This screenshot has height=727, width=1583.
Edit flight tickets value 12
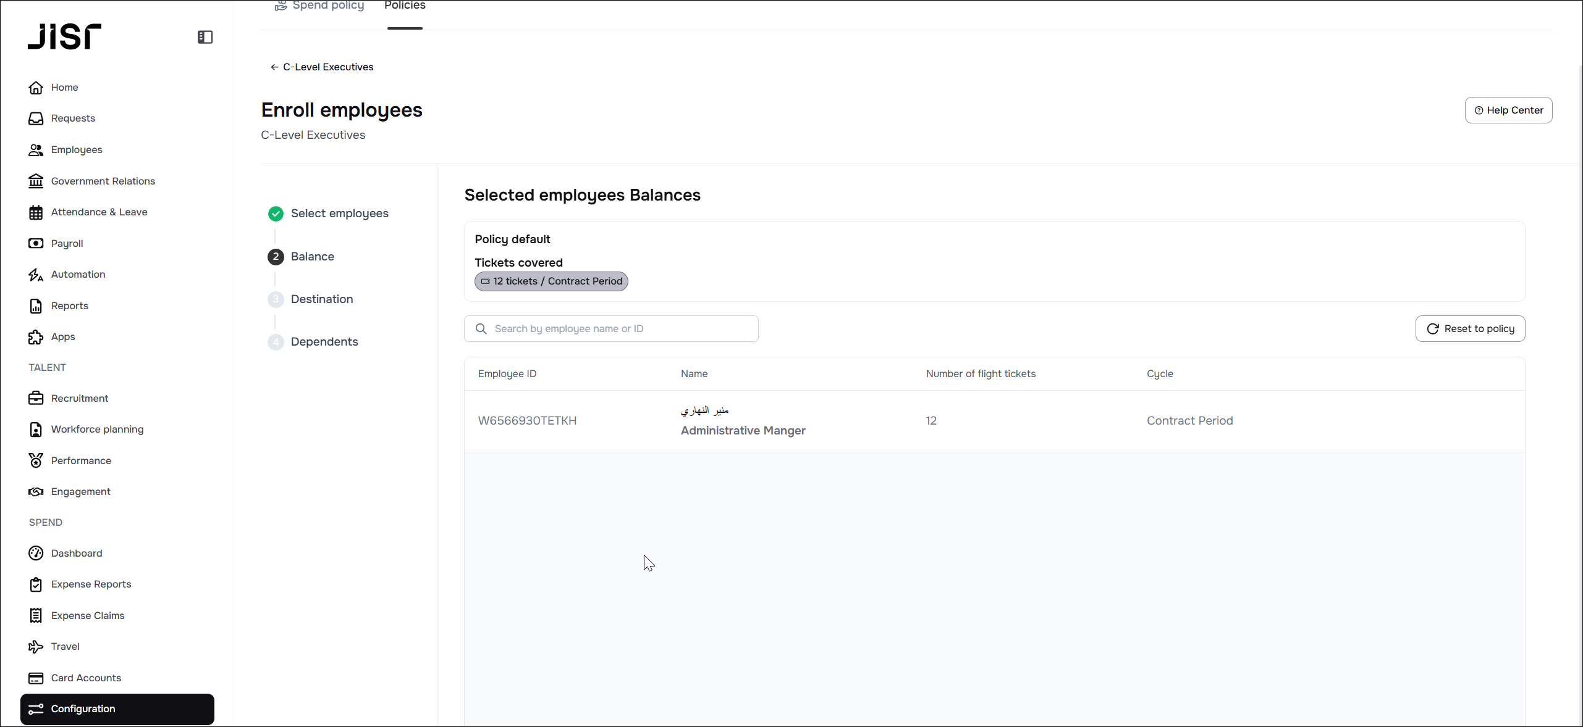coord(931,421)
